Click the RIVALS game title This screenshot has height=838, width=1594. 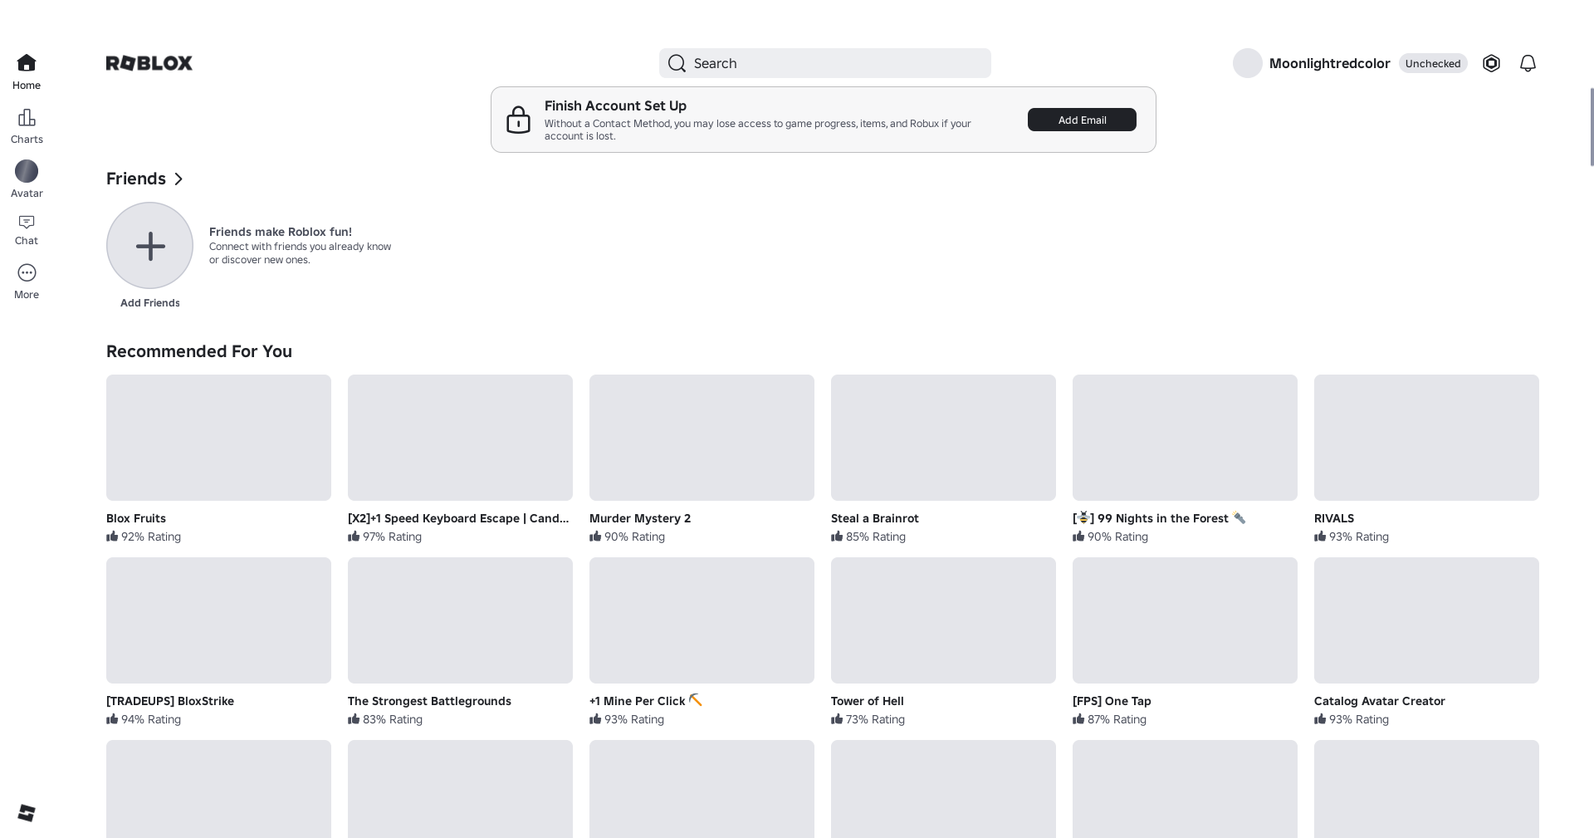tap(1334, 518)
